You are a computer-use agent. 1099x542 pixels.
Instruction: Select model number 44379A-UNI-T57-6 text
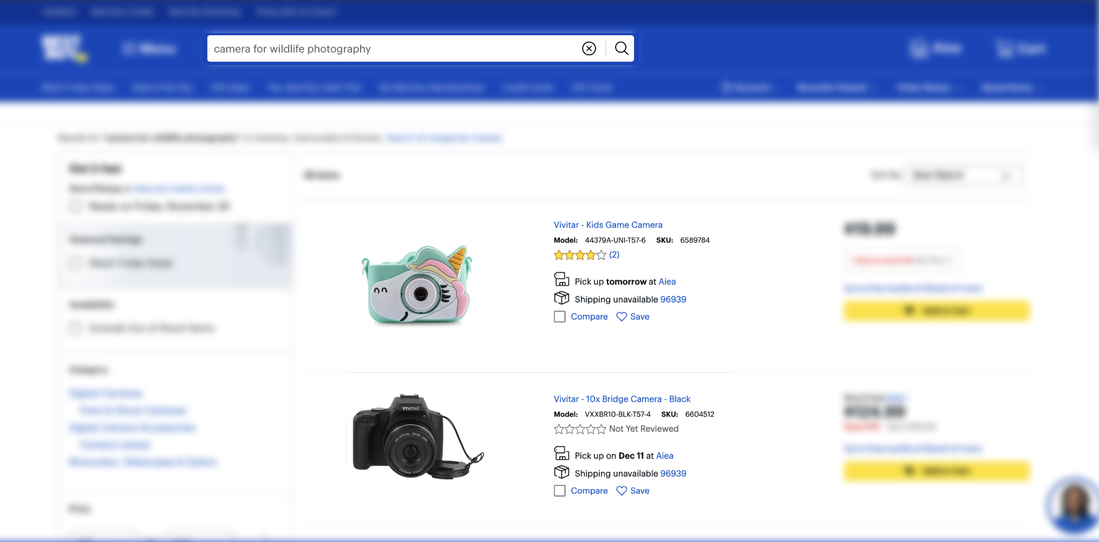point(615,240)
